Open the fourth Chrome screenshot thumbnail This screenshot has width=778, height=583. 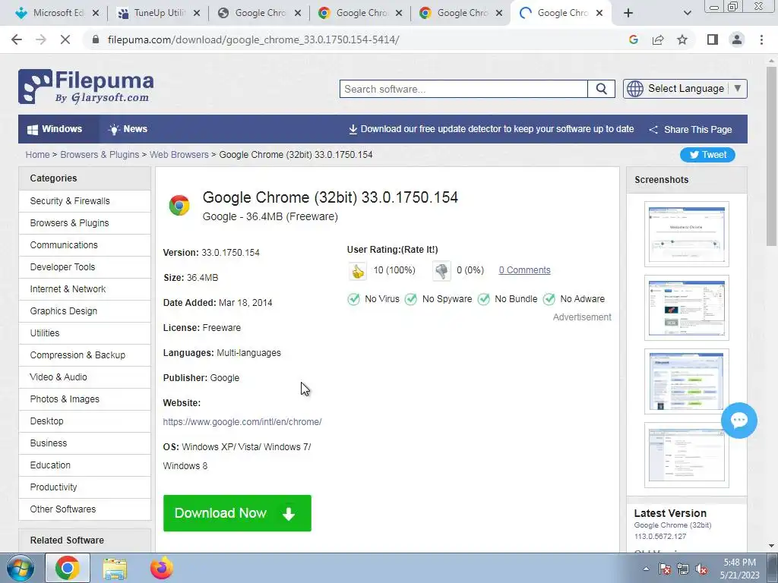click(687, 455)
